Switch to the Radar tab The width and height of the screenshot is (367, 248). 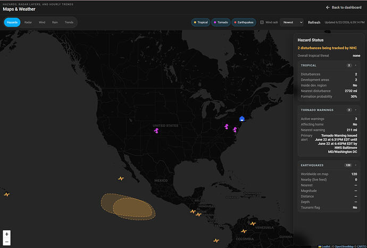coord(28,22)
